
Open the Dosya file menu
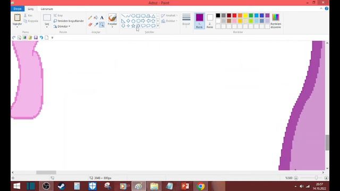18,9
